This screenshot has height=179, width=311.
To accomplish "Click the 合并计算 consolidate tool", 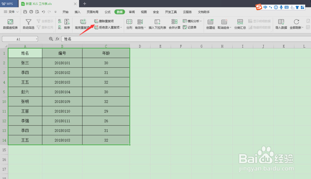I will click(x=174, y=25).
